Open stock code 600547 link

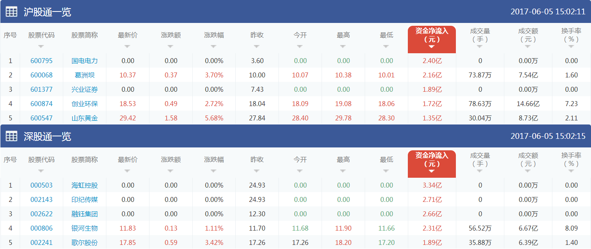pos(41,118)
